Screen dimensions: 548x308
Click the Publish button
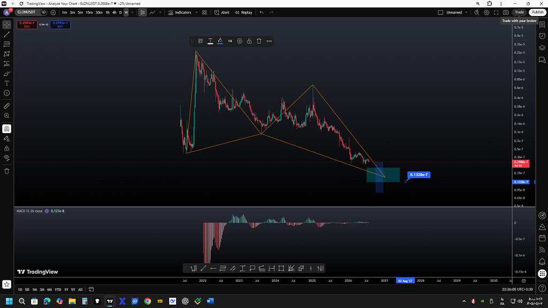pyautogui.click(x=537, y=12)
